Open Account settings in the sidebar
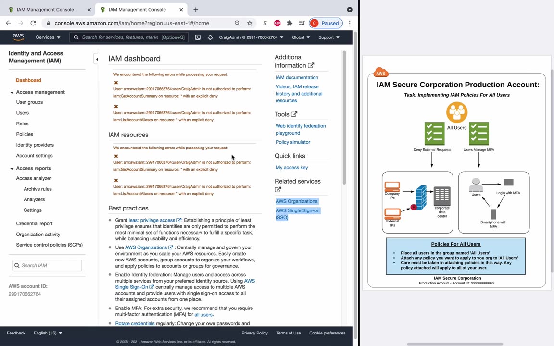Image resolution: width=554 pixels, height=346 pixels. click(34, 155)
